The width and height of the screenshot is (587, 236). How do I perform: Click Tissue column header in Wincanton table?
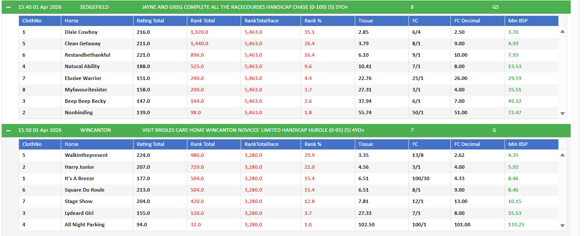pos(365,144)
